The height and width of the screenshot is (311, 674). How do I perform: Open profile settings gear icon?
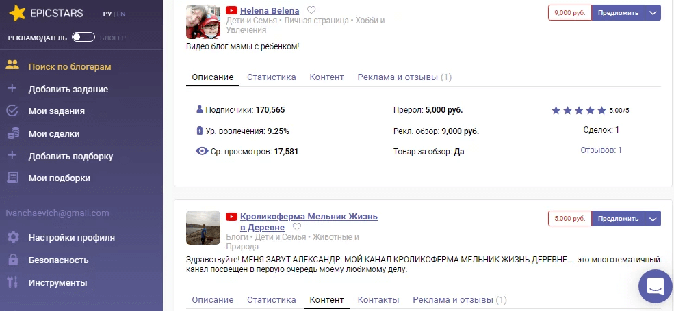click(12, 238)
